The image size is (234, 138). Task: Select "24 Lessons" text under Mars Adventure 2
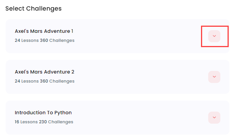27,81
